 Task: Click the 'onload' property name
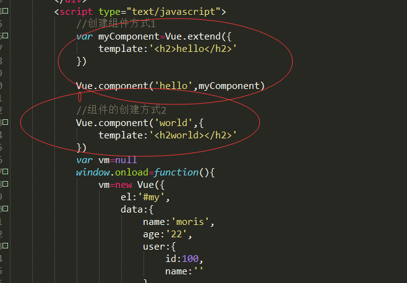click(x=132, y=172)
